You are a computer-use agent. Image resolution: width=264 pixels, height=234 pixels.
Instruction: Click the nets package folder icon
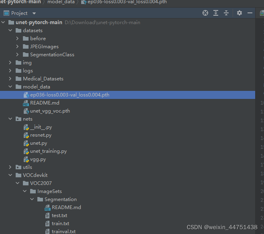click(x=18, y=119)
